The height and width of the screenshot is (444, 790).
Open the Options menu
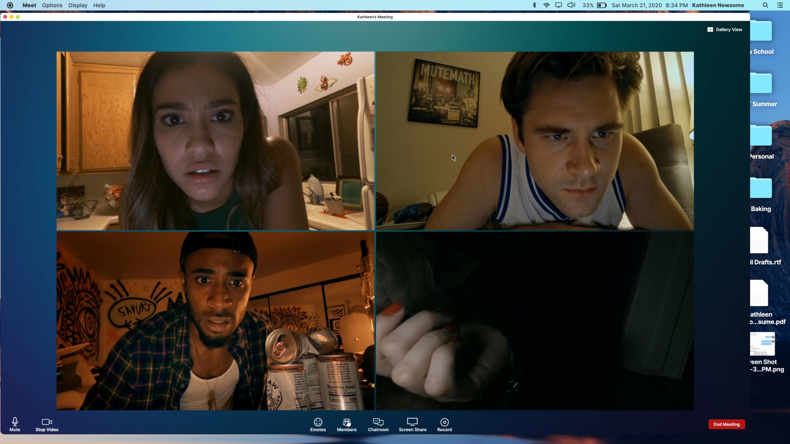52,5
